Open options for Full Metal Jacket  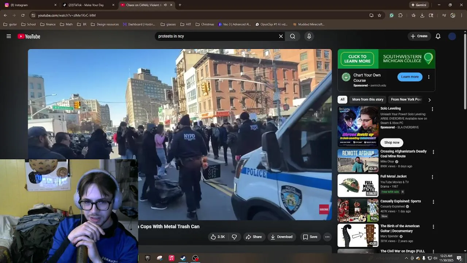tap(432, 177)
